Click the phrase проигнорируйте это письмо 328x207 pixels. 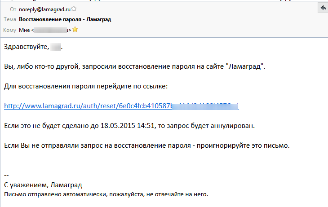[x=243, y=145]
